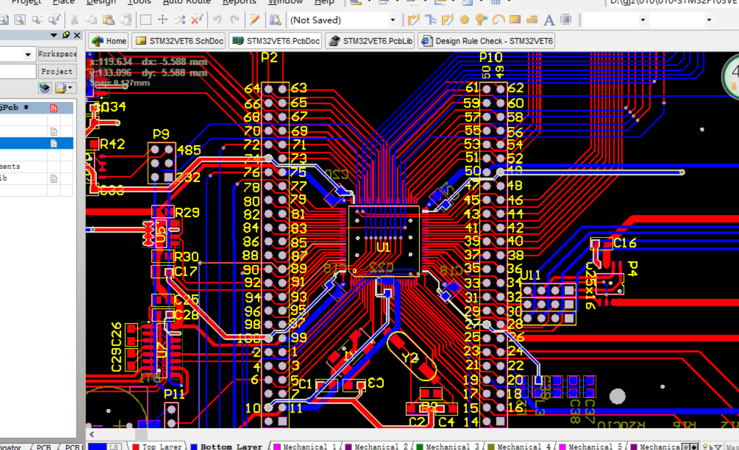739x450 pixels.
Task: Click the Undo arrow icon
Action: 217,20
